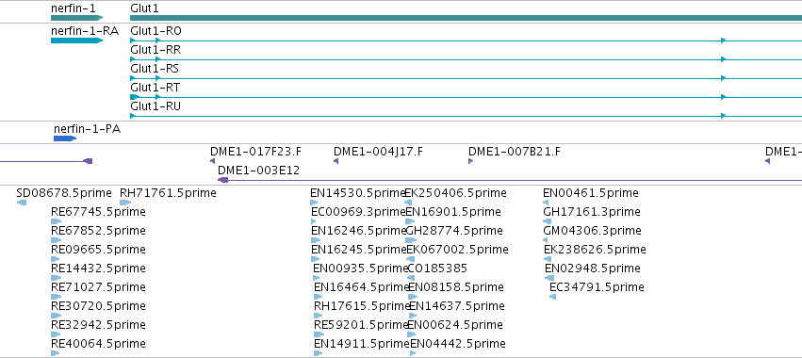Click the DME1-003E12 clone arrowhead
Viewport: 802px width, 358px height.
(x=222, y=180)
